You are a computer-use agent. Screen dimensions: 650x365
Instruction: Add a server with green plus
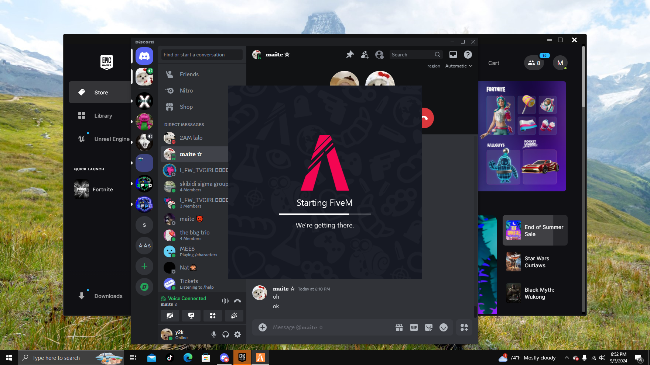pyautogui.click(x=144, y=266)
